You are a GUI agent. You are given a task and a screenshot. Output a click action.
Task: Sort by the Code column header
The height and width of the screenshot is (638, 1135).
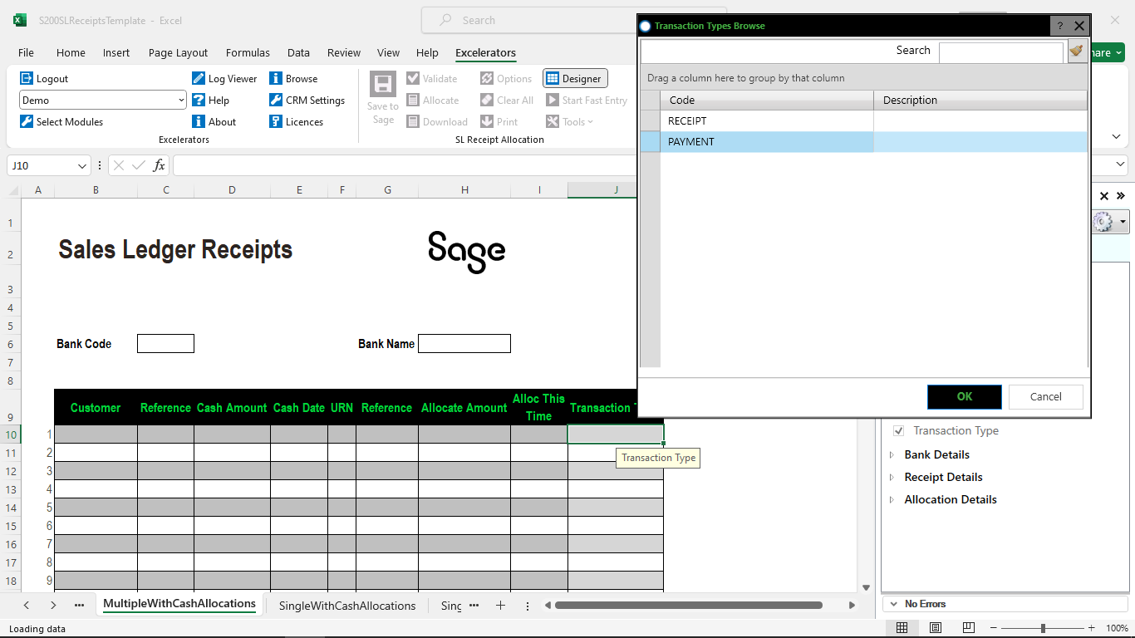click(767, 100)
